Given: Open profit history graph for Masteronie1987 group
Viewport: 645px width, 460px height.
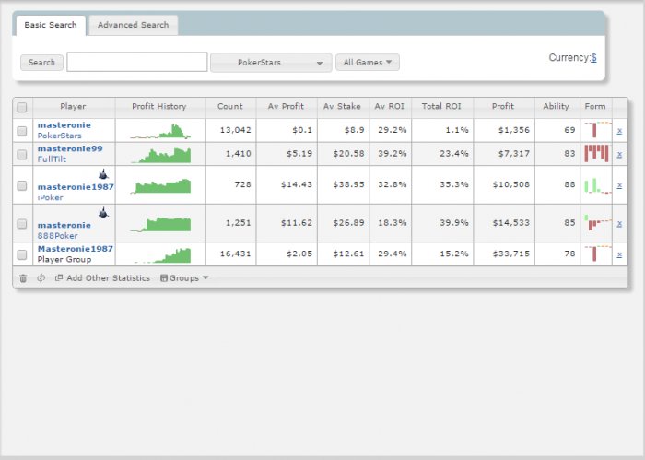Looking at the screenshot, I should (x=160, y=254).
